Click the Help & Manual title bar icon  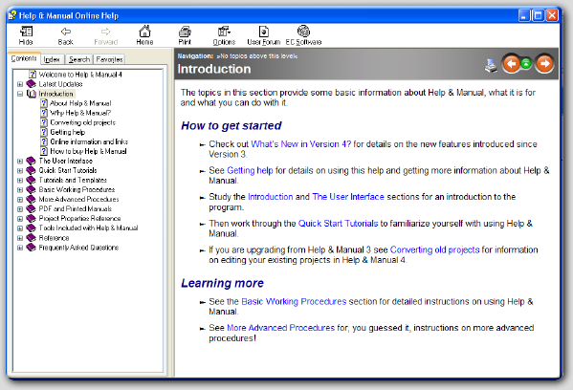point(12,15)
